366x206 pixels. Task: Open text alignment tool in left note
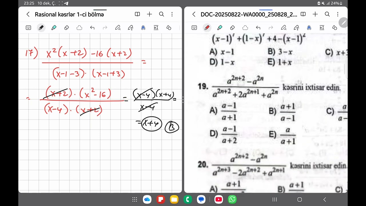pos(156,28)
